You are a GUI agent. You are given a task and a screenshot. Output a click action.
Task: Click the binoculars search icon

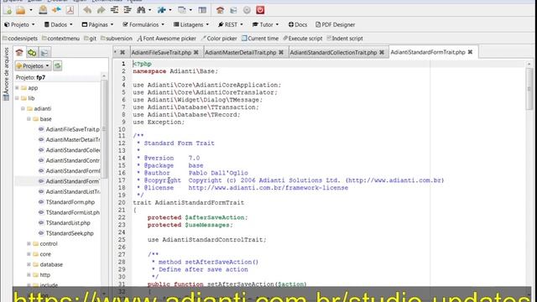pyautogui.click(x=141, y=10)
